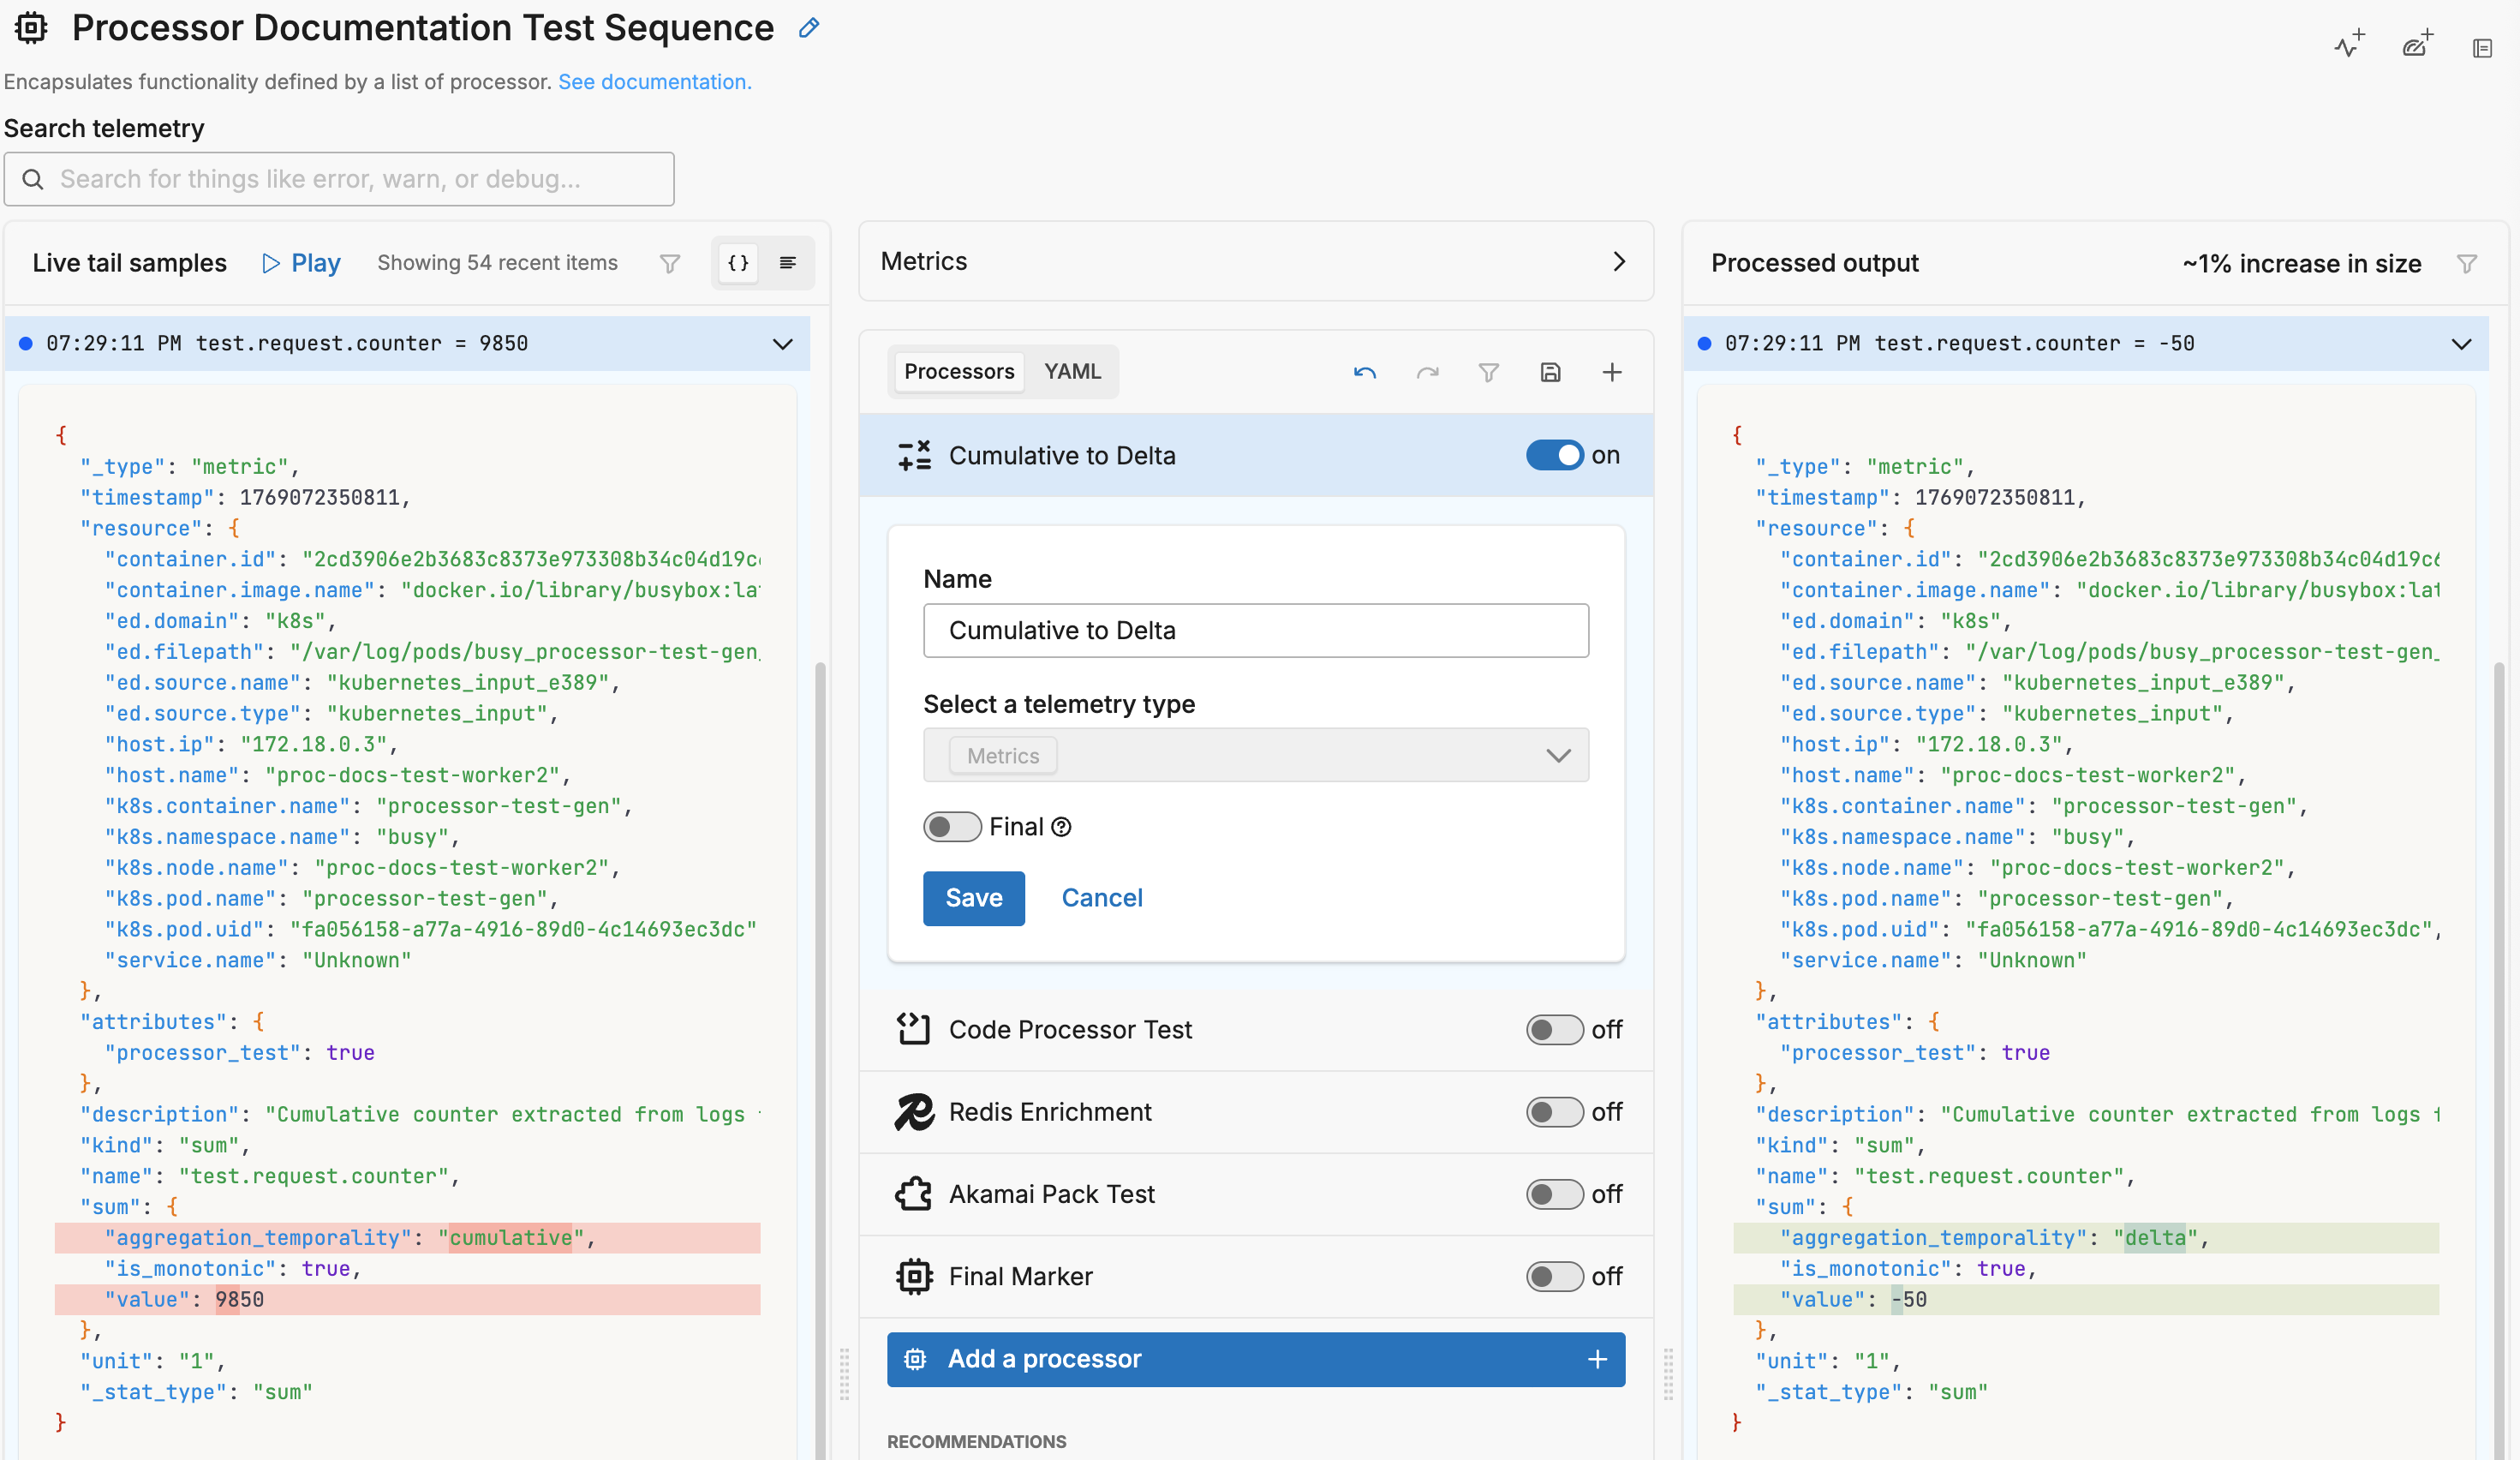Turn off the Cumulative to Delta processor

coord(1554,455)
